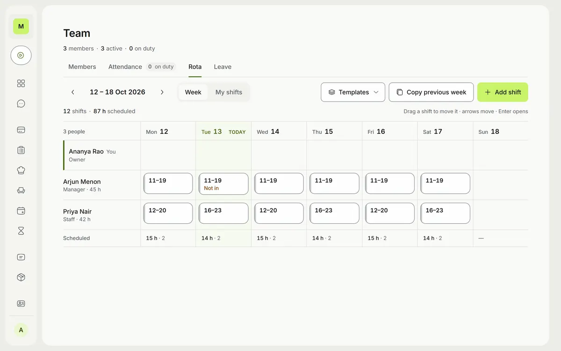
Task: Click the circular play button in sidebar
Action: pyautogui.click(x=21, y=55)
